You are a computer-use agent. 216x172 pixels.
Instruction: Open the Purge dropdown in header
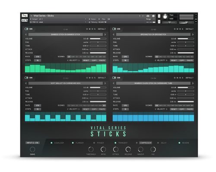coord(150,19)
